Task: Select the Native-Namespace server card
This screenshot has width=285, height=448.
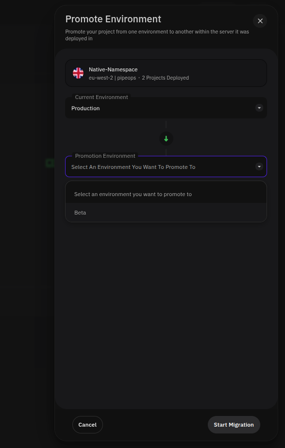Action: point(166,73)
